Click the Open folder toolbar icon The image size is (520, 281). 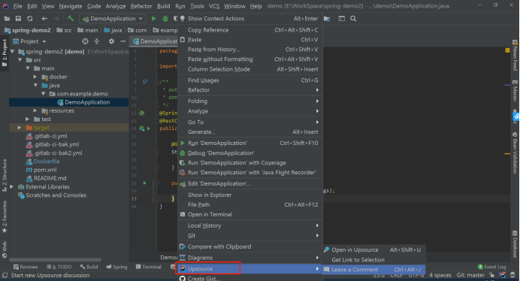7,19
